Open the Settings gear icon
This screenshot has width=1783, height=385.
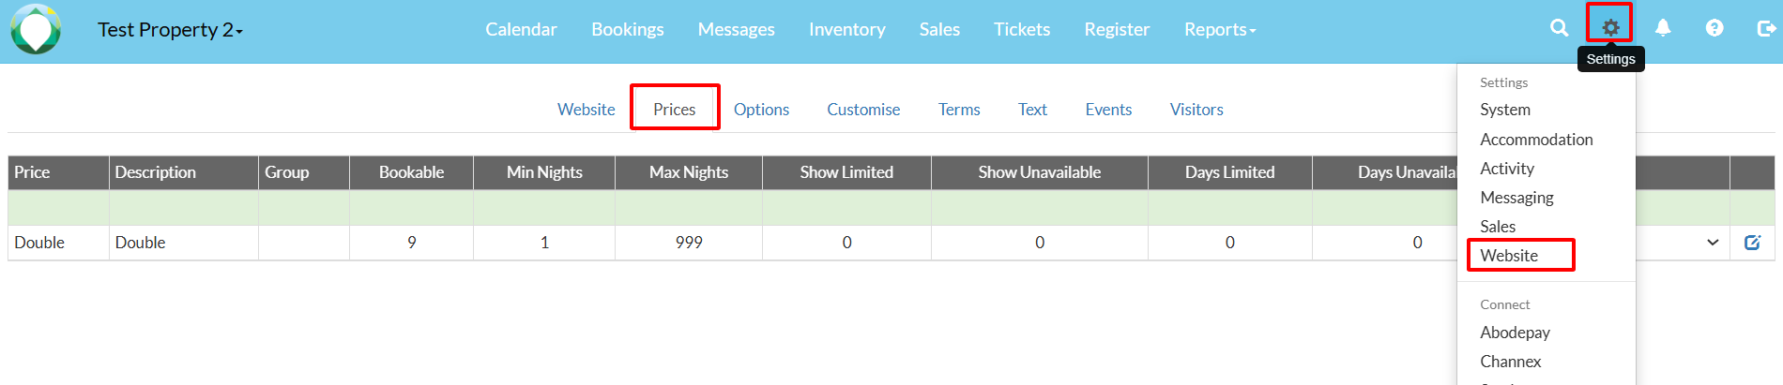[x=1610, y=28]
